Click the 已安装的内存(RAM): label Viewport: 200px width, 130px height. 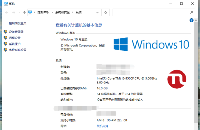[x=74, y=88]
